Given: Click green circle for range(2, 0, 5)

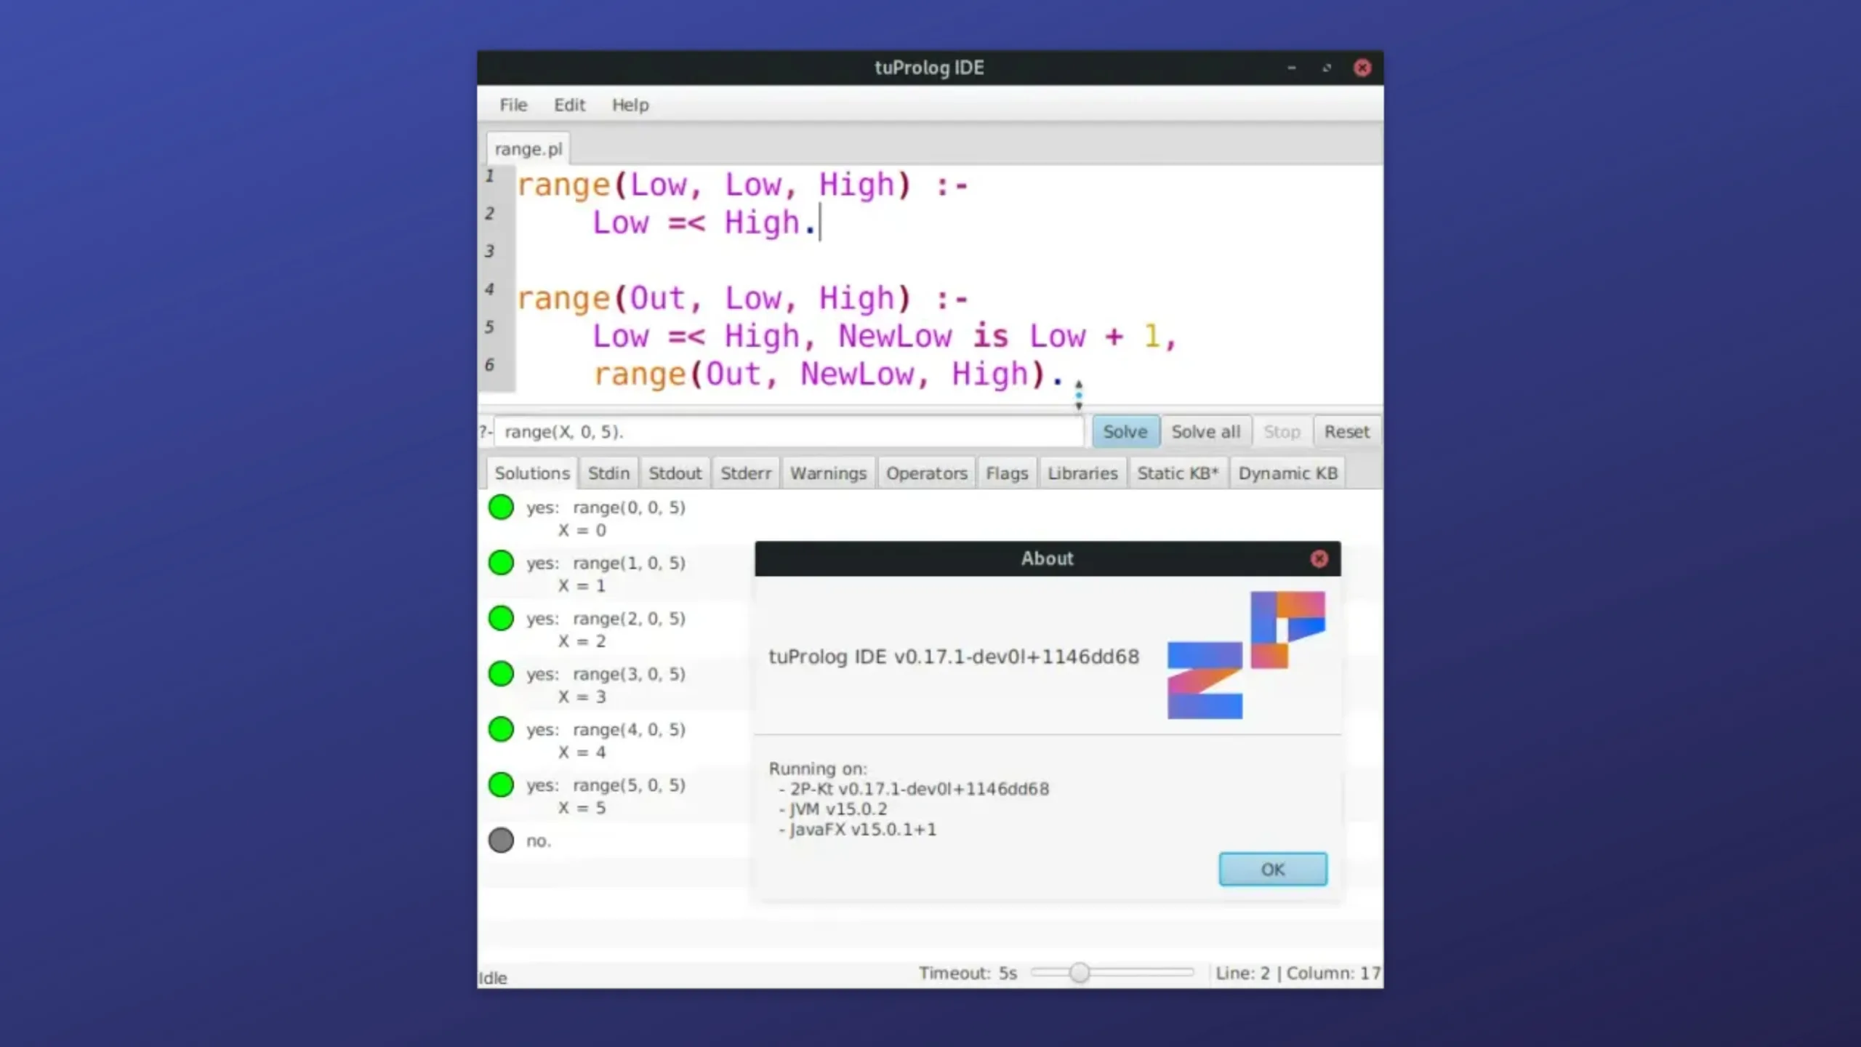Looking at the screenshot, I should point(501,618).
